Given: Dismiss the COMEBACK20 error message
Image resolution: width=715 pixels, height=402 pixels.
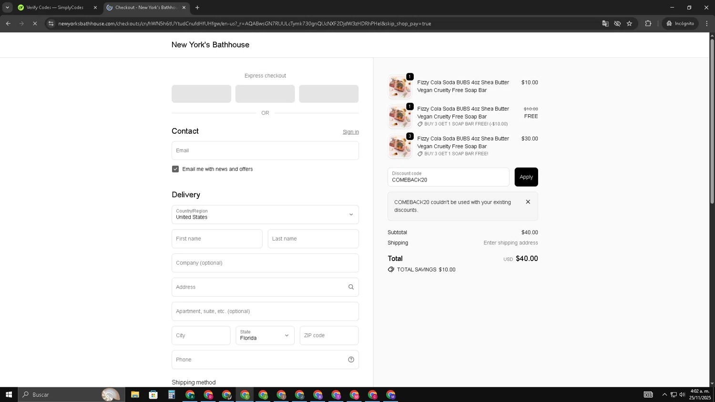Looking at the screenshot, I should (x=528, y=202).
